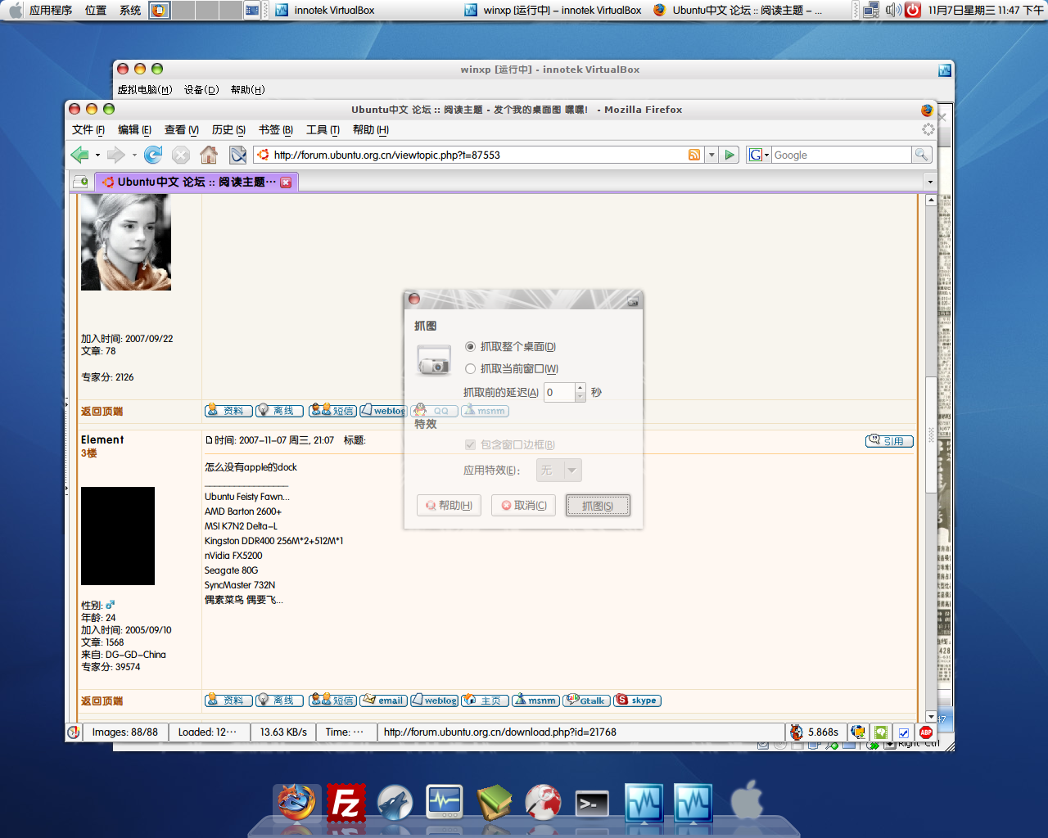
Task: Open the globe with magnifier dock icon
Action: tap(543, 803)
